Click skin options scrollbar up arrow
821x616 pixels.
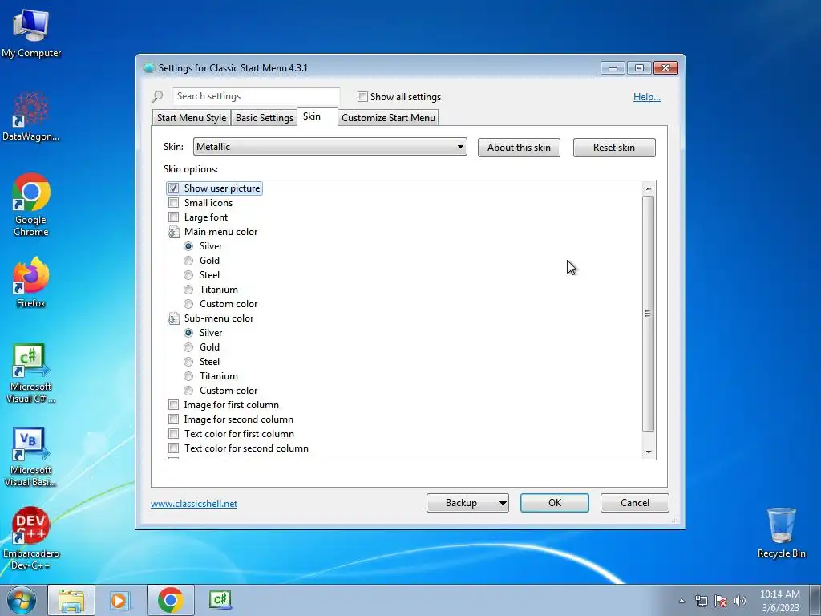tap(649, 188)
